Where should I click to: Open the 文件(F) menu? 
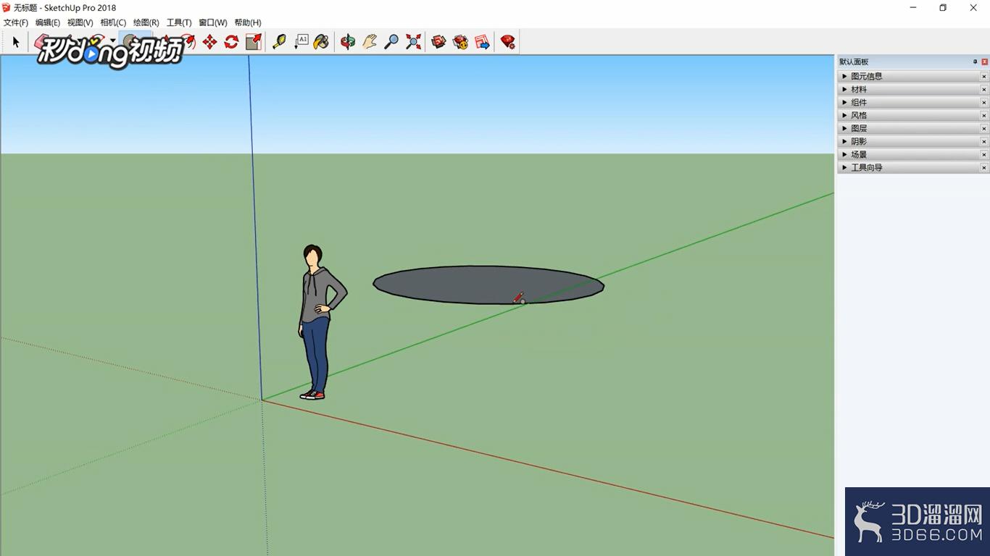click(16, 22)
